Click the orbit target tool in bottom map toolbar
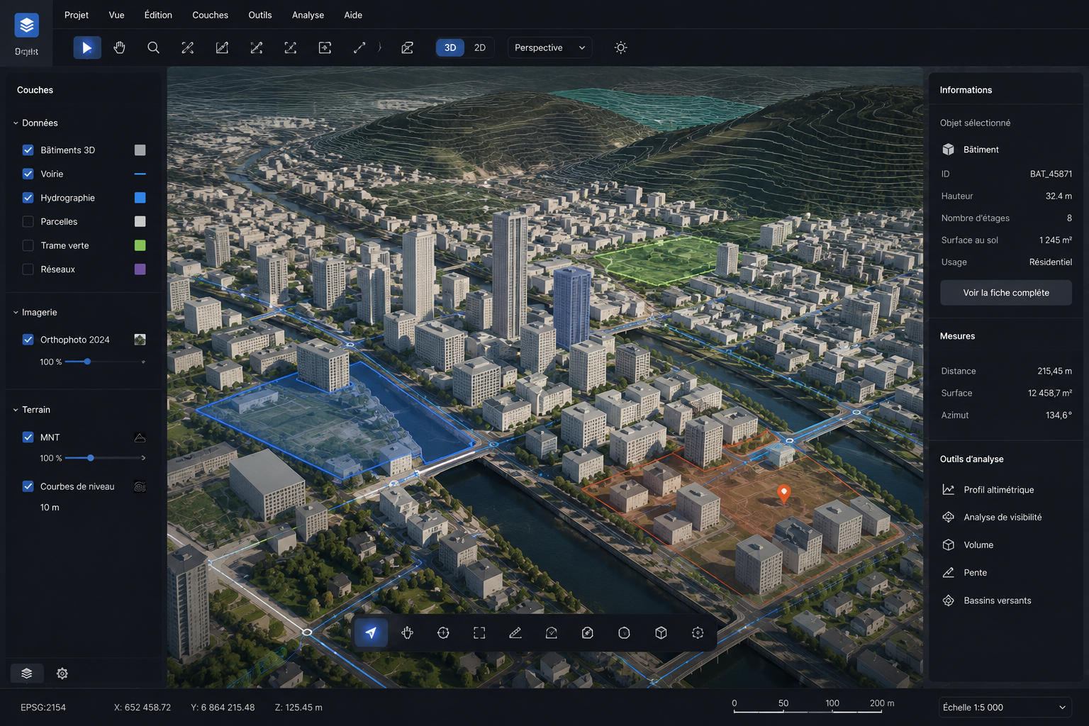The height and width of the screenshot is (726, 1089). click(443, 632)
